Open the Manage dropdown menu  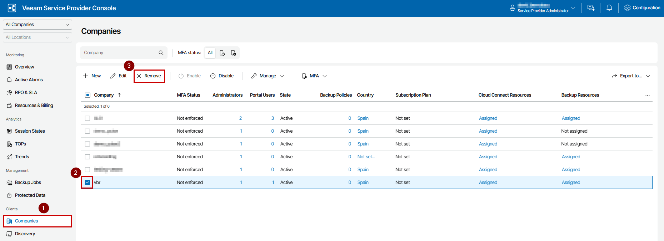268,76
